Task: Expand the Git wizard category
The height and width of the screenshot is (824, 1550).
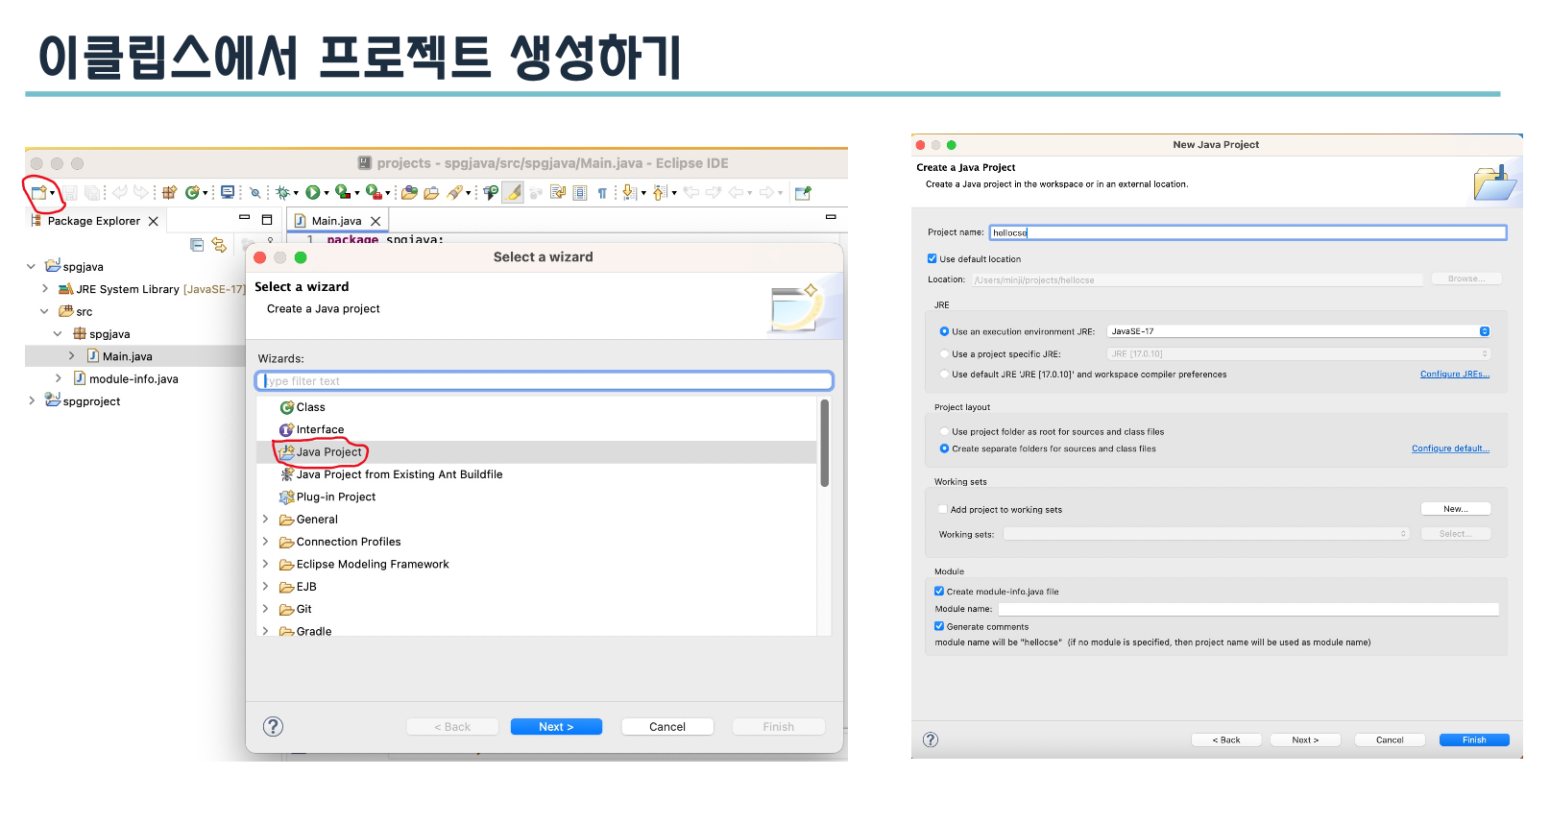Action: 266,609
